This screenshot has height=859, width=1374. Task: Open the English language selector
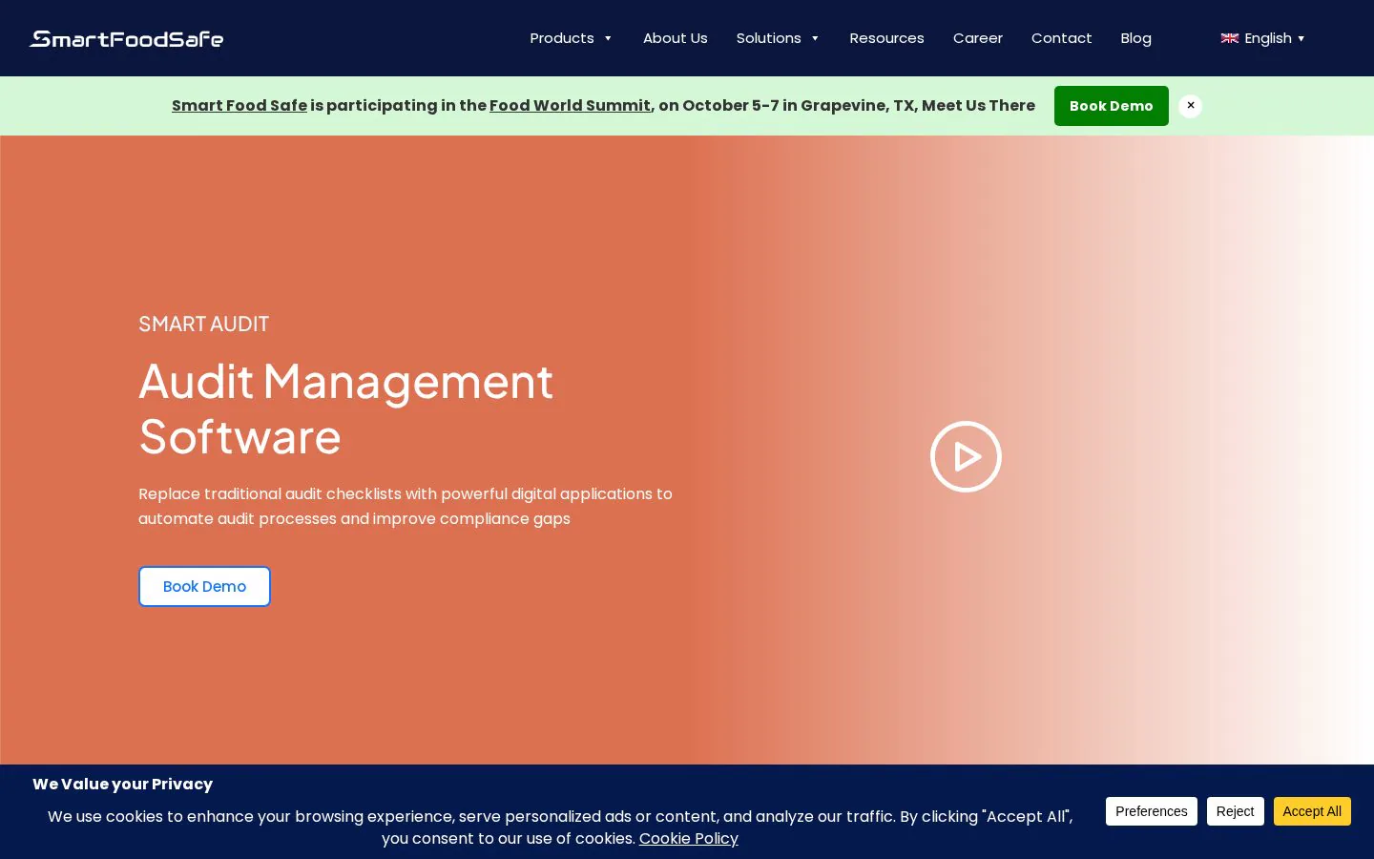1262,38
